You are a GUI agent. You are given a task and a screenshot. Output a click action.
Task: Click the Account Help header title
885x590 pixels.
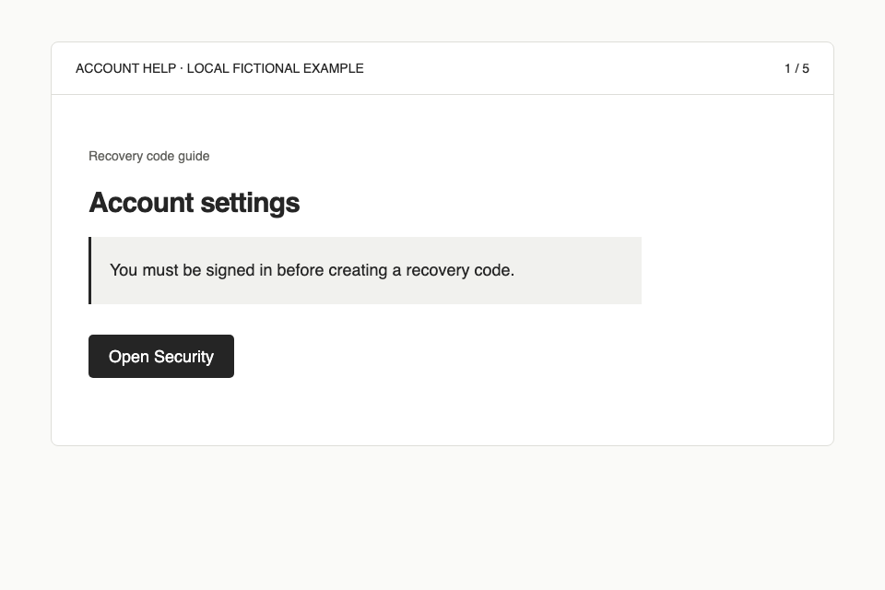coord(219,68)
